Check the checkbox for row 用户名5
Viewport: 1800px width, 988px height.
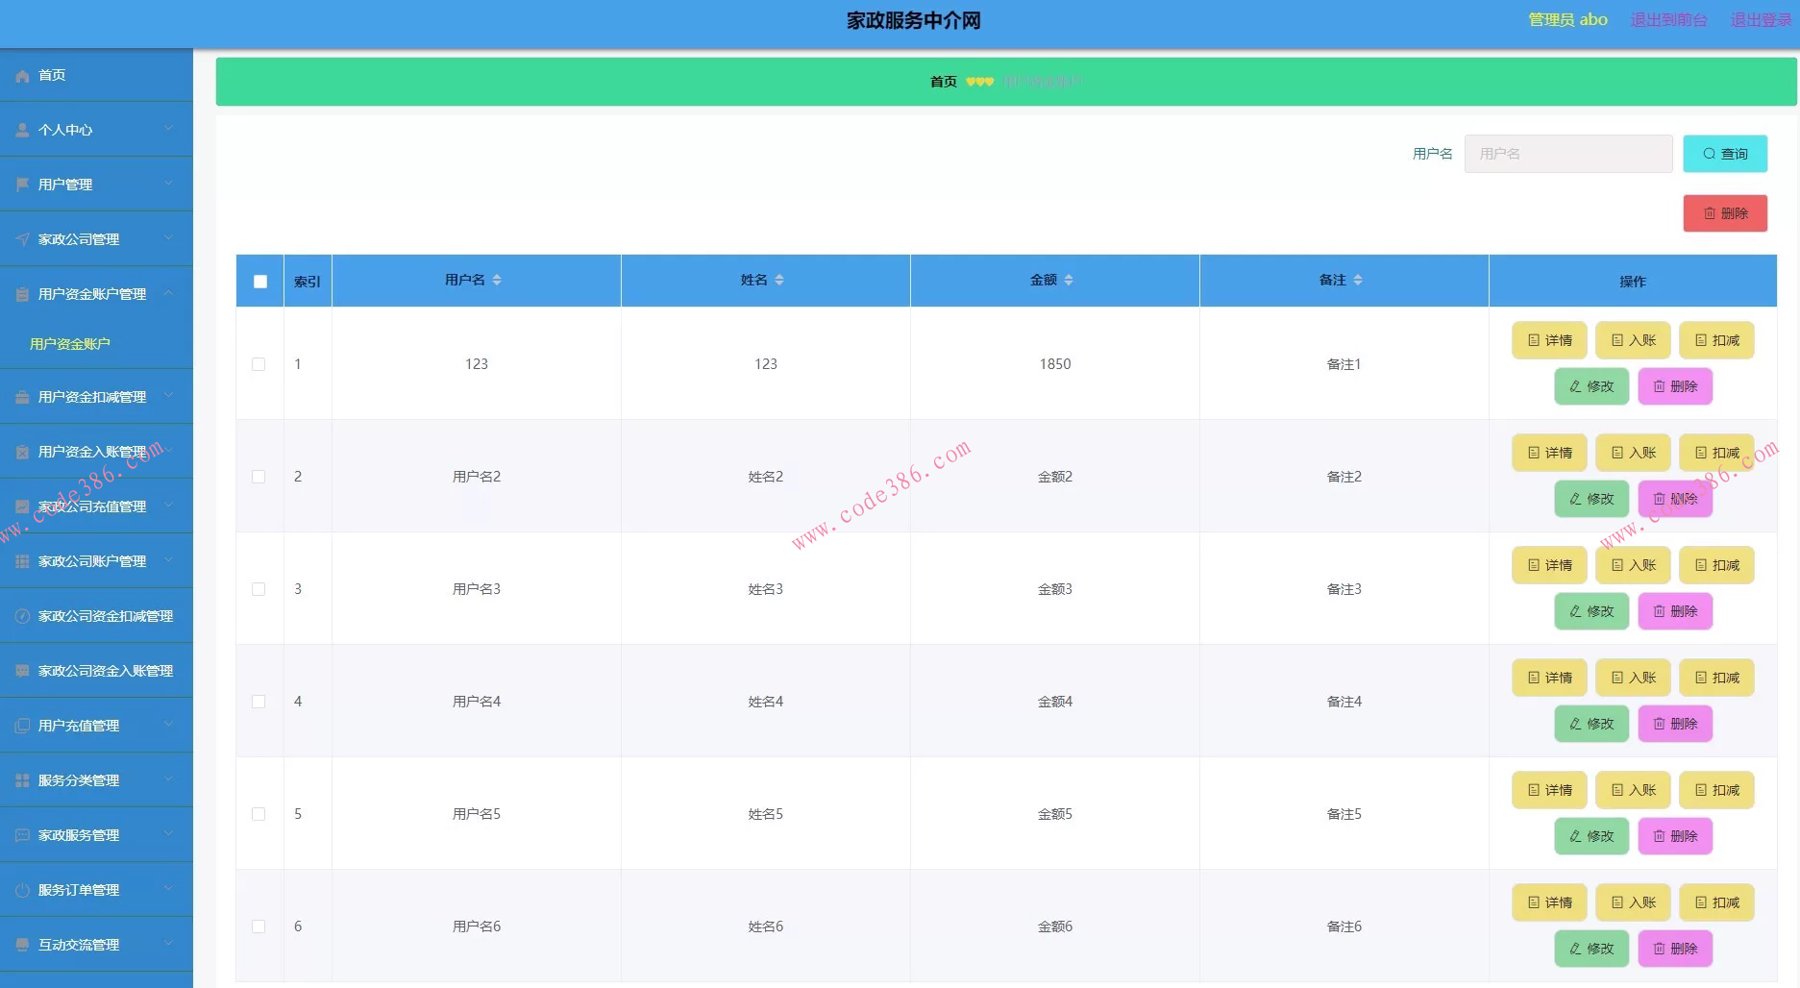pyautogui.click(x=259, y=814)
